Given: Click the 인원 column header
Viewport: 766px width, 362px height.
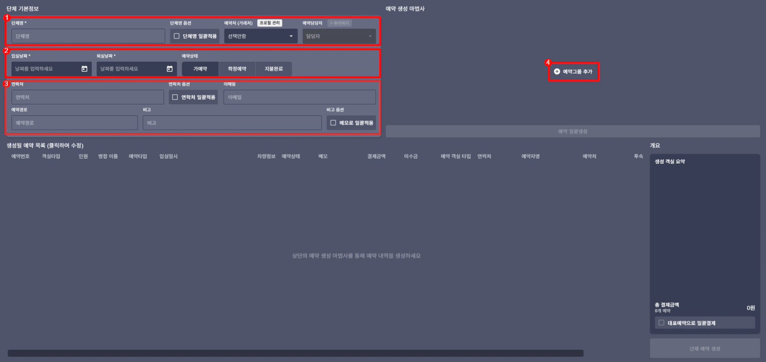Looking at the screenshot, I should point(83,156).
